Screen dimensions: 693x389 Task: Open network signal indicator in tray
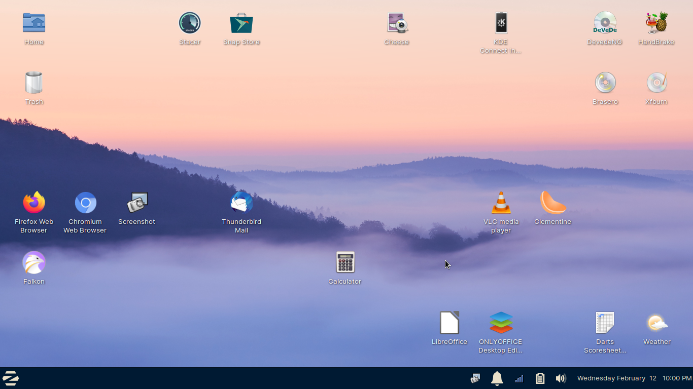[x=519, y=378]
